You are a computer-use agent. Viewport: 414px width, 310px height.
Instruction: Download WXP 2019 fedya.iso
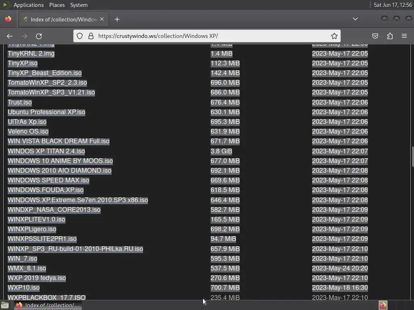click(37, 279)
